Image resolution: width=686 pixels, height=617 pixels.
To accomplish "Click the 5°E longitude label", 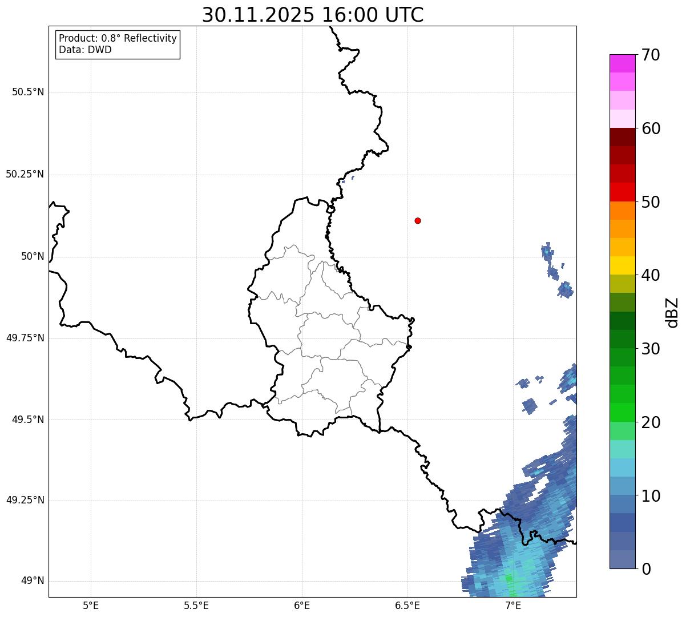I will [x=91, y=605].
